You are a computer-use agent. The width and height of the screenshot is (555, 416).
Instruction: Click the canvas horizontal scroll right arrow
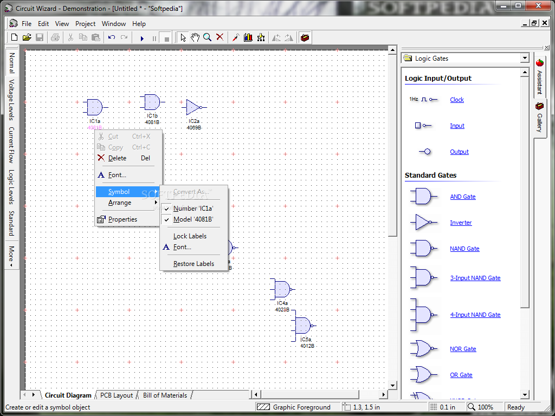(383, 394)
